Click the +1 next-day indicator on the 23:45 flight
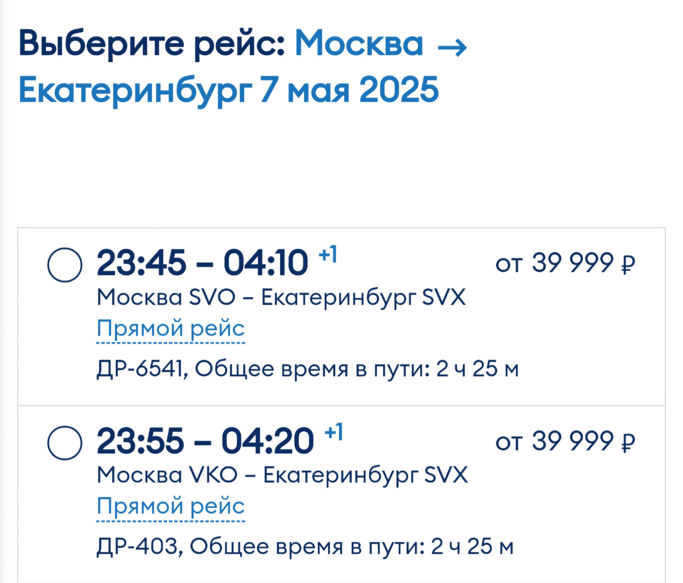Viewport: 683px width, 583px height. (330, 256)
